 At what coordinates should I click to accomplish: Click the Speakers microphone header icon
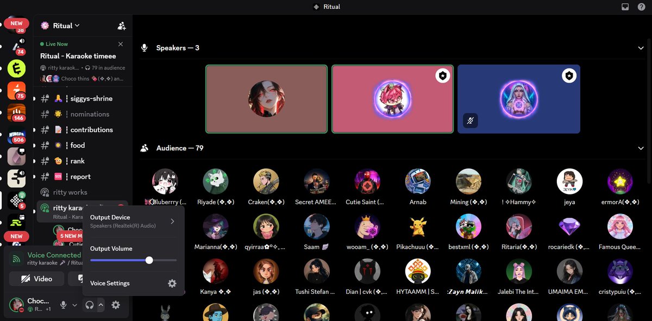click(x=145, y=48)
